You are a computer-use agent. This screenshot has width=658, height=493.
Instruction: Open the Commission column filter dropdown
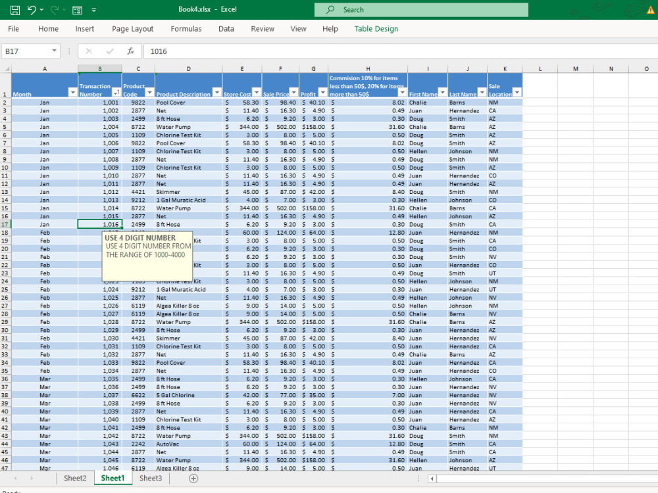[x=403, y=92]
